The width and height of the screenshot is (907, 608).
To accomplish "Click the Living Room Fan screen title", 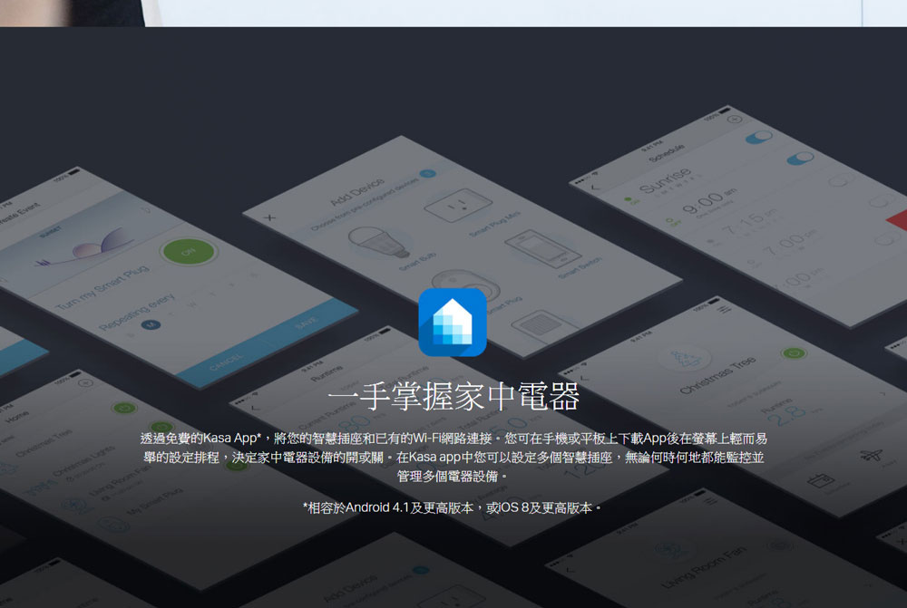I will point(704,568).
